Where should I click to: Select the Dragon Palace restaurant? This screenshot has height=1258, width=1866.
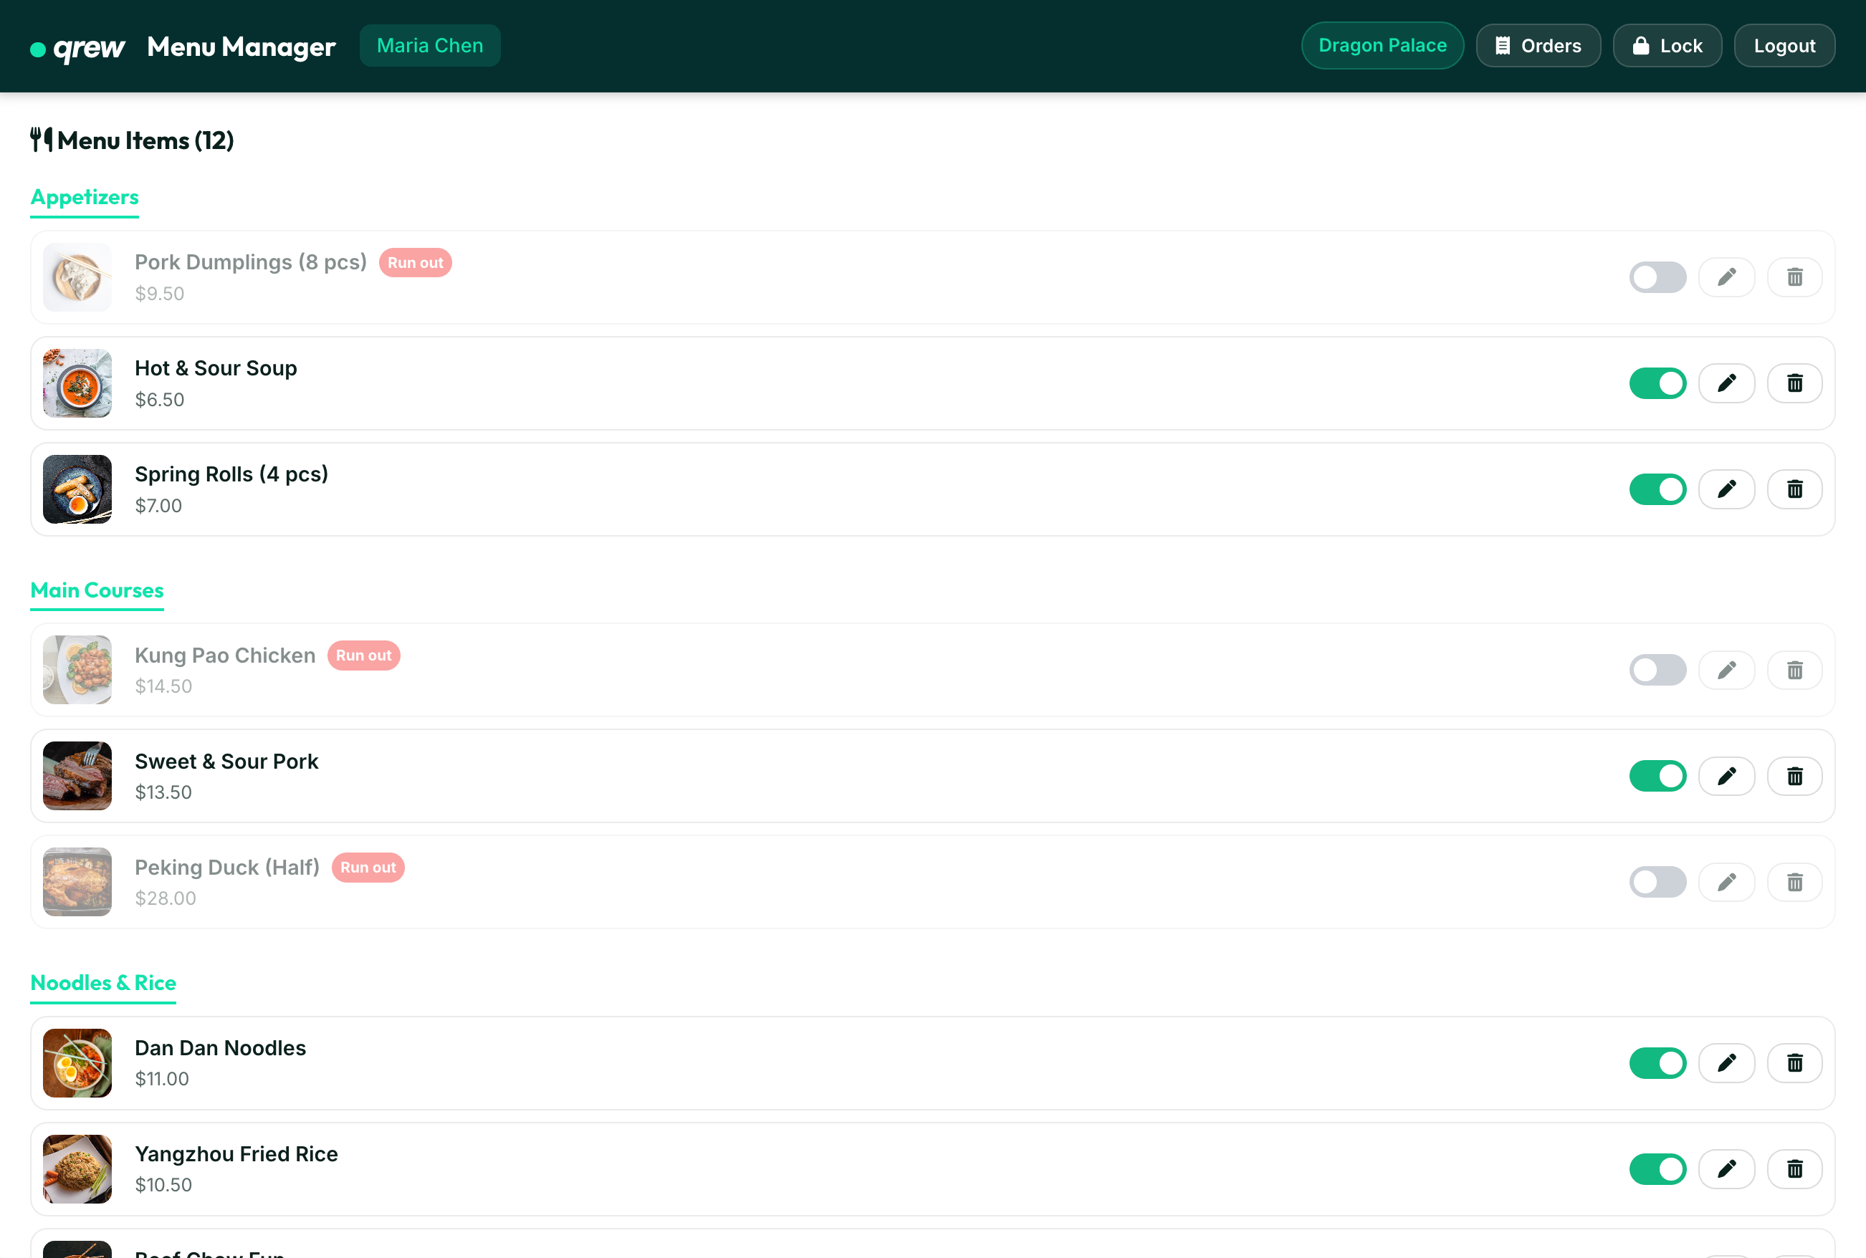coord(1382,45)
